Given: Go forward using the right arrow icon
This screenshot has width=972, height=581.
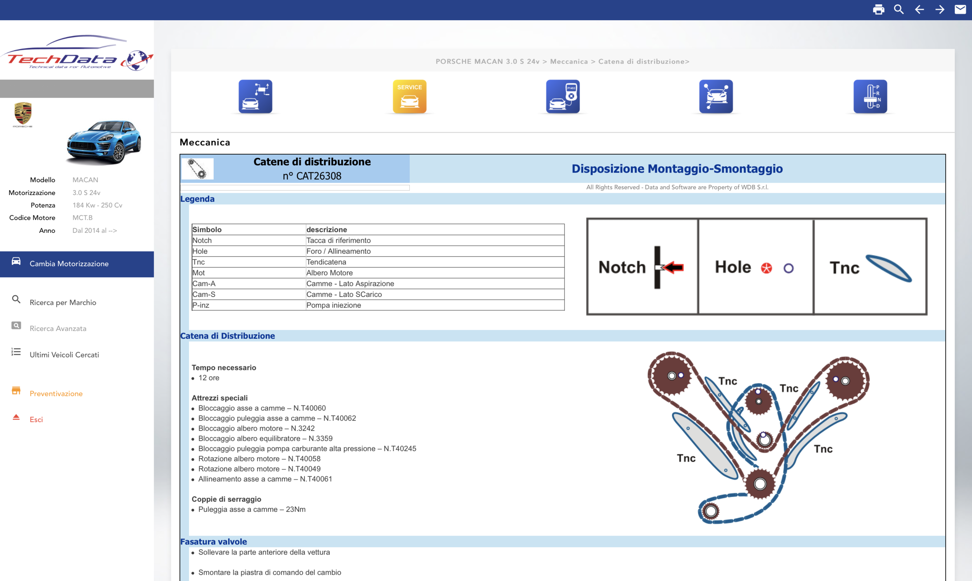Looking at the screenshot, I should [939, 9].
